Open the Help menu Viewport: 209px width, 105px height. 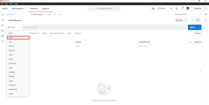16,4
